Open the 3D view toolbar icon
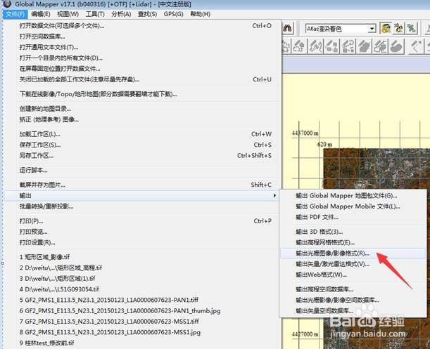This screenshot has width=430, height=349. tap(398, 28)
